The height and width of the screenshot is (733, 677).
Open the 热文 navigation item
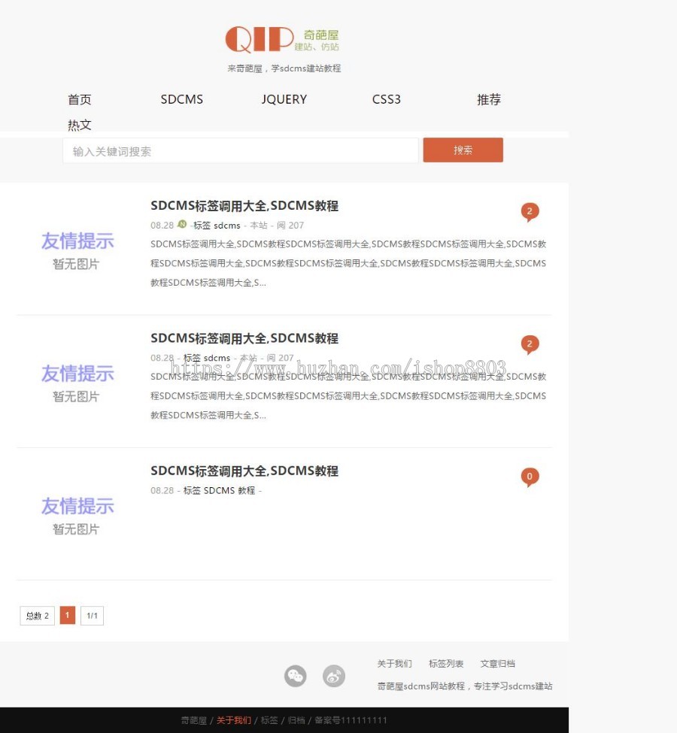[x=80, y=125]
